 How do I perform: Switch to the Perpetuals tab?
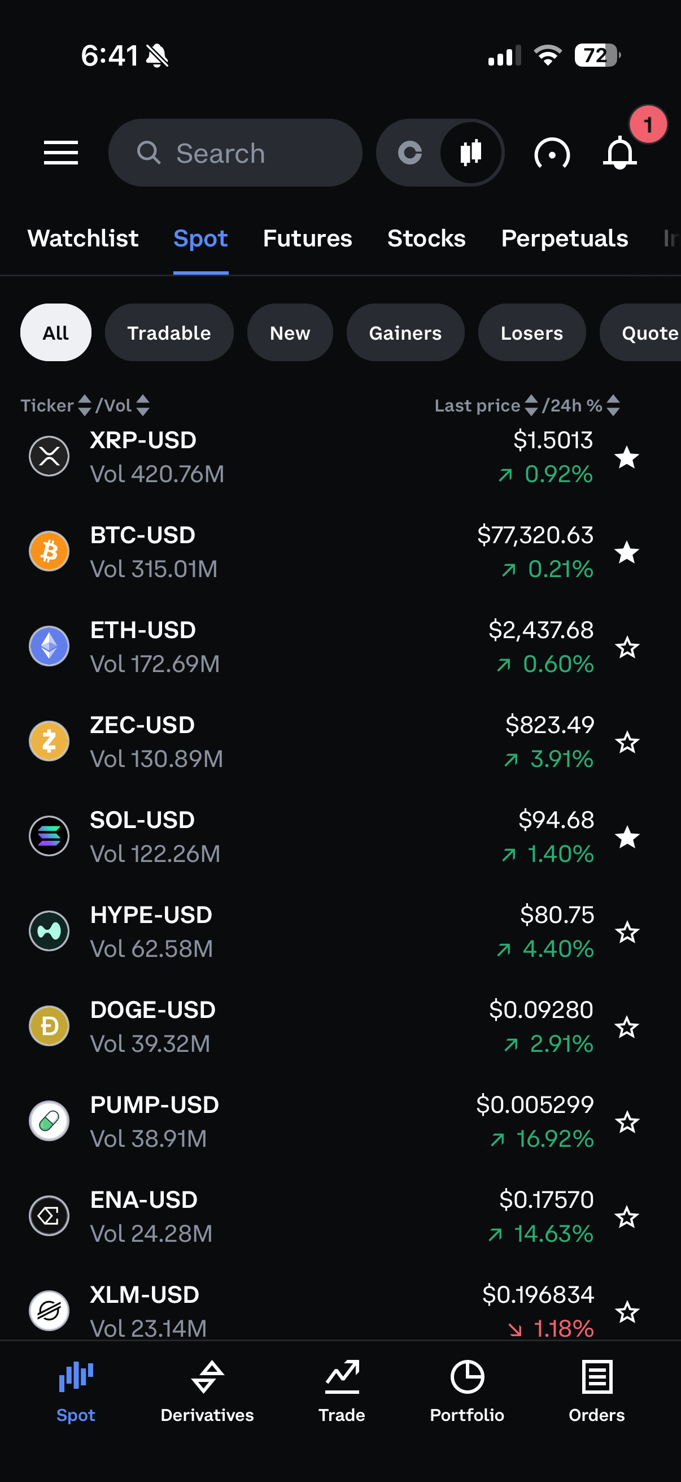pos(564,238)
